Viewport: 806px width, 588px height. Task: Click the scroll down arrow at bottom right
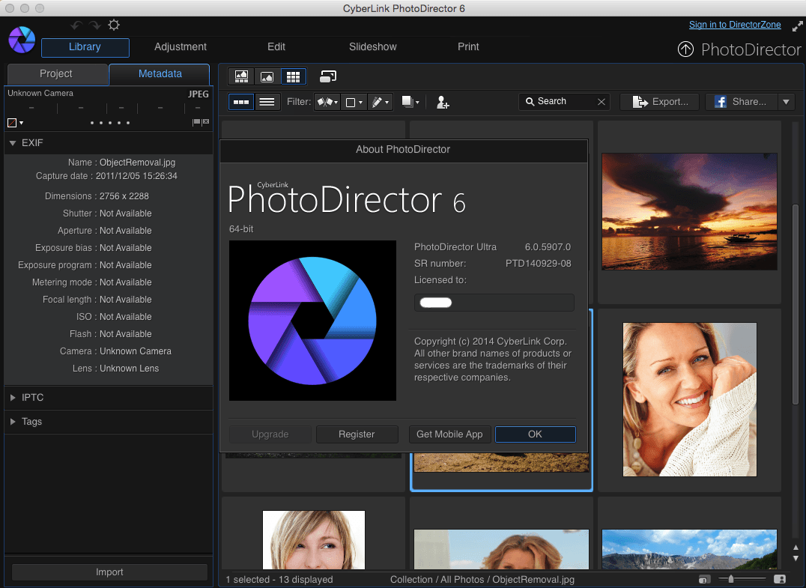796,558
